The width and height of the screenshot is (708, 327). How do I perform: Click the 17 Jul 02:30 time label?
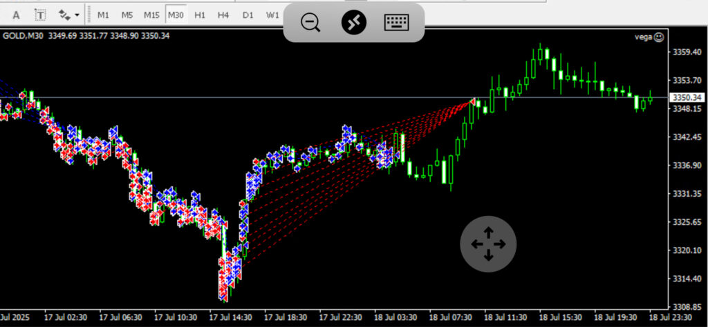(x=65, y=317)
